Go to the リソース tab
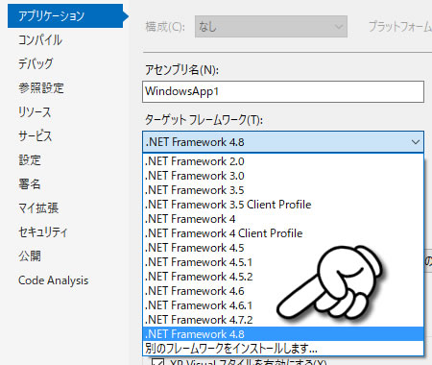 point(35,112)
